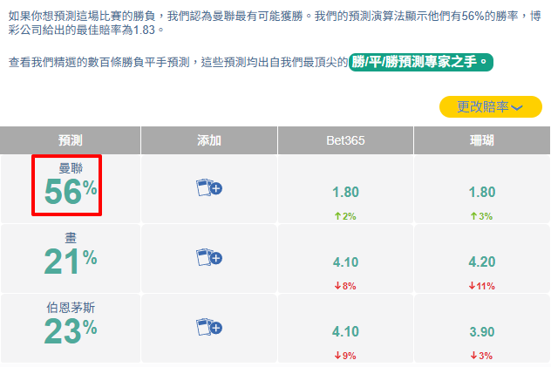551x367 pixels.
Task: Select 珊瑚 odds 4.20 for draw
Action: pyautogui.click(x=482, y=262)
